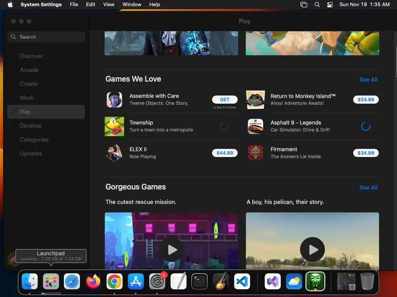
Task: Open Finder from the dock
Action: click(29, 282)
